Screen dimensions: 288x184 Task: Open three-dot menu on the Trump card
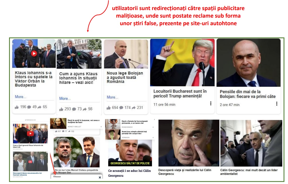pyautogui.click(x=211, y=103)
